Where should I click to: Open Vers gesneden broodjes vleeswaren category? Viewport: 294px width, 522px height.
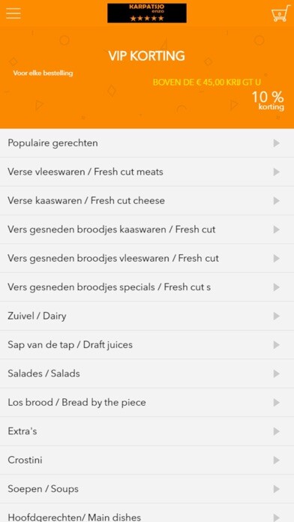147,258
